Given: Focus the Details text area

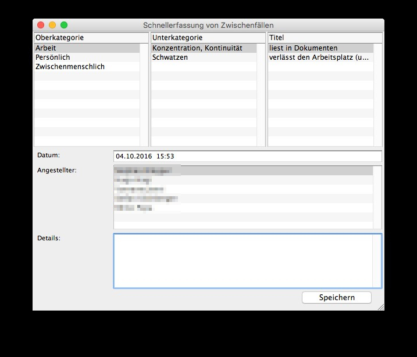Looking at the screenshot, I should pyautogui.click(x=243, y=261).
